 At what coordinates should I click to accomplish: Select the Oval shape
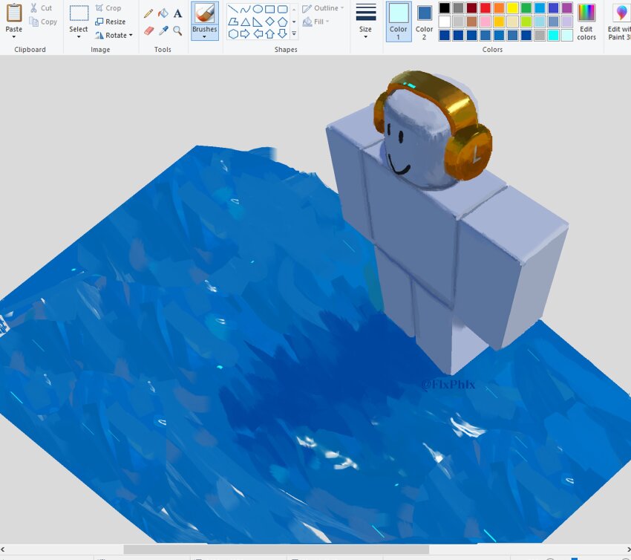258,8
